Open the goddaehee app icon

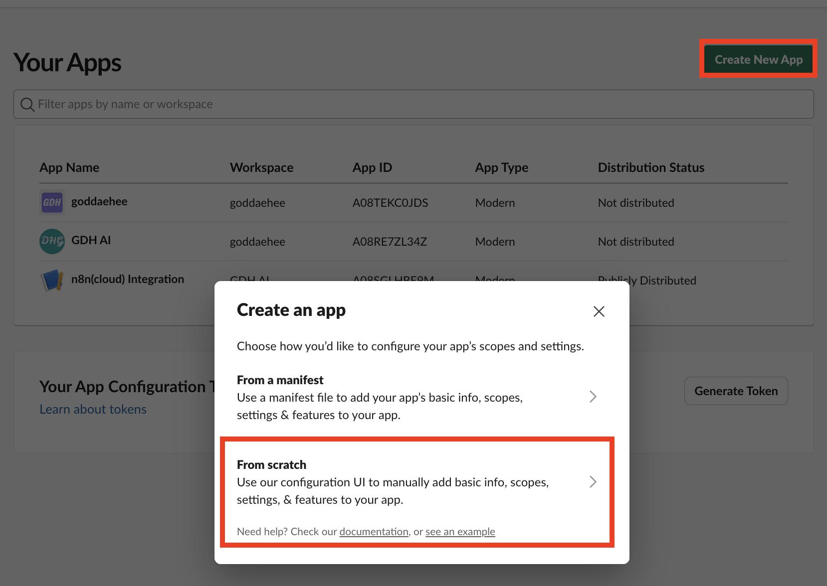point(52,202)
